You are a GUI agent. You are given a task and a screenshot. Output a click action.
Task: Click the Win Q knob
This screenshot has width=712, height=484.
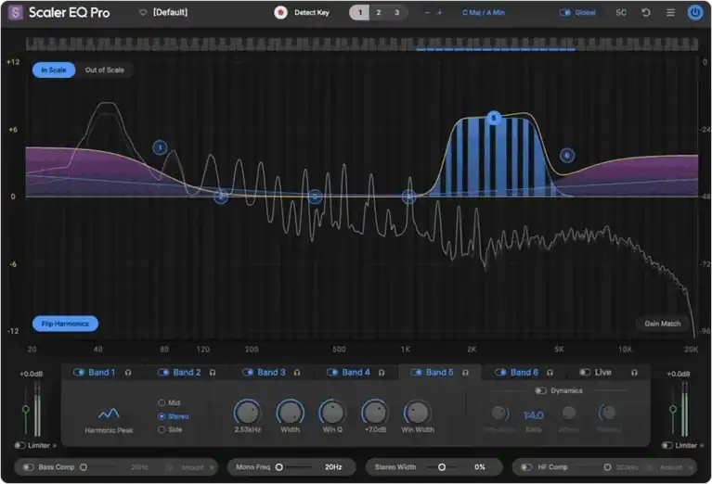(332, 413)
